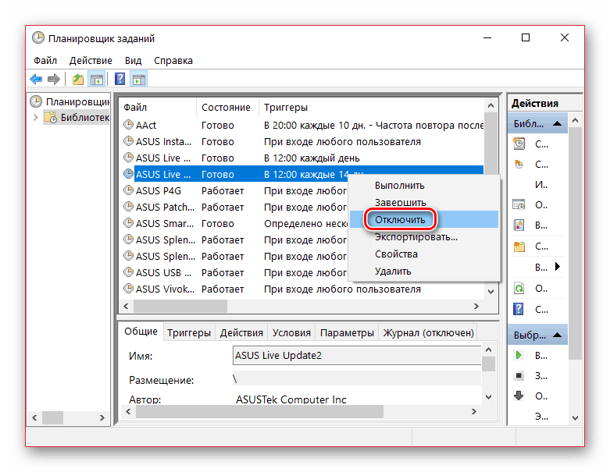This screenshot has height=472, width=610.
Task: Select the ASUS Patch... task row
Action: [234, 207]
